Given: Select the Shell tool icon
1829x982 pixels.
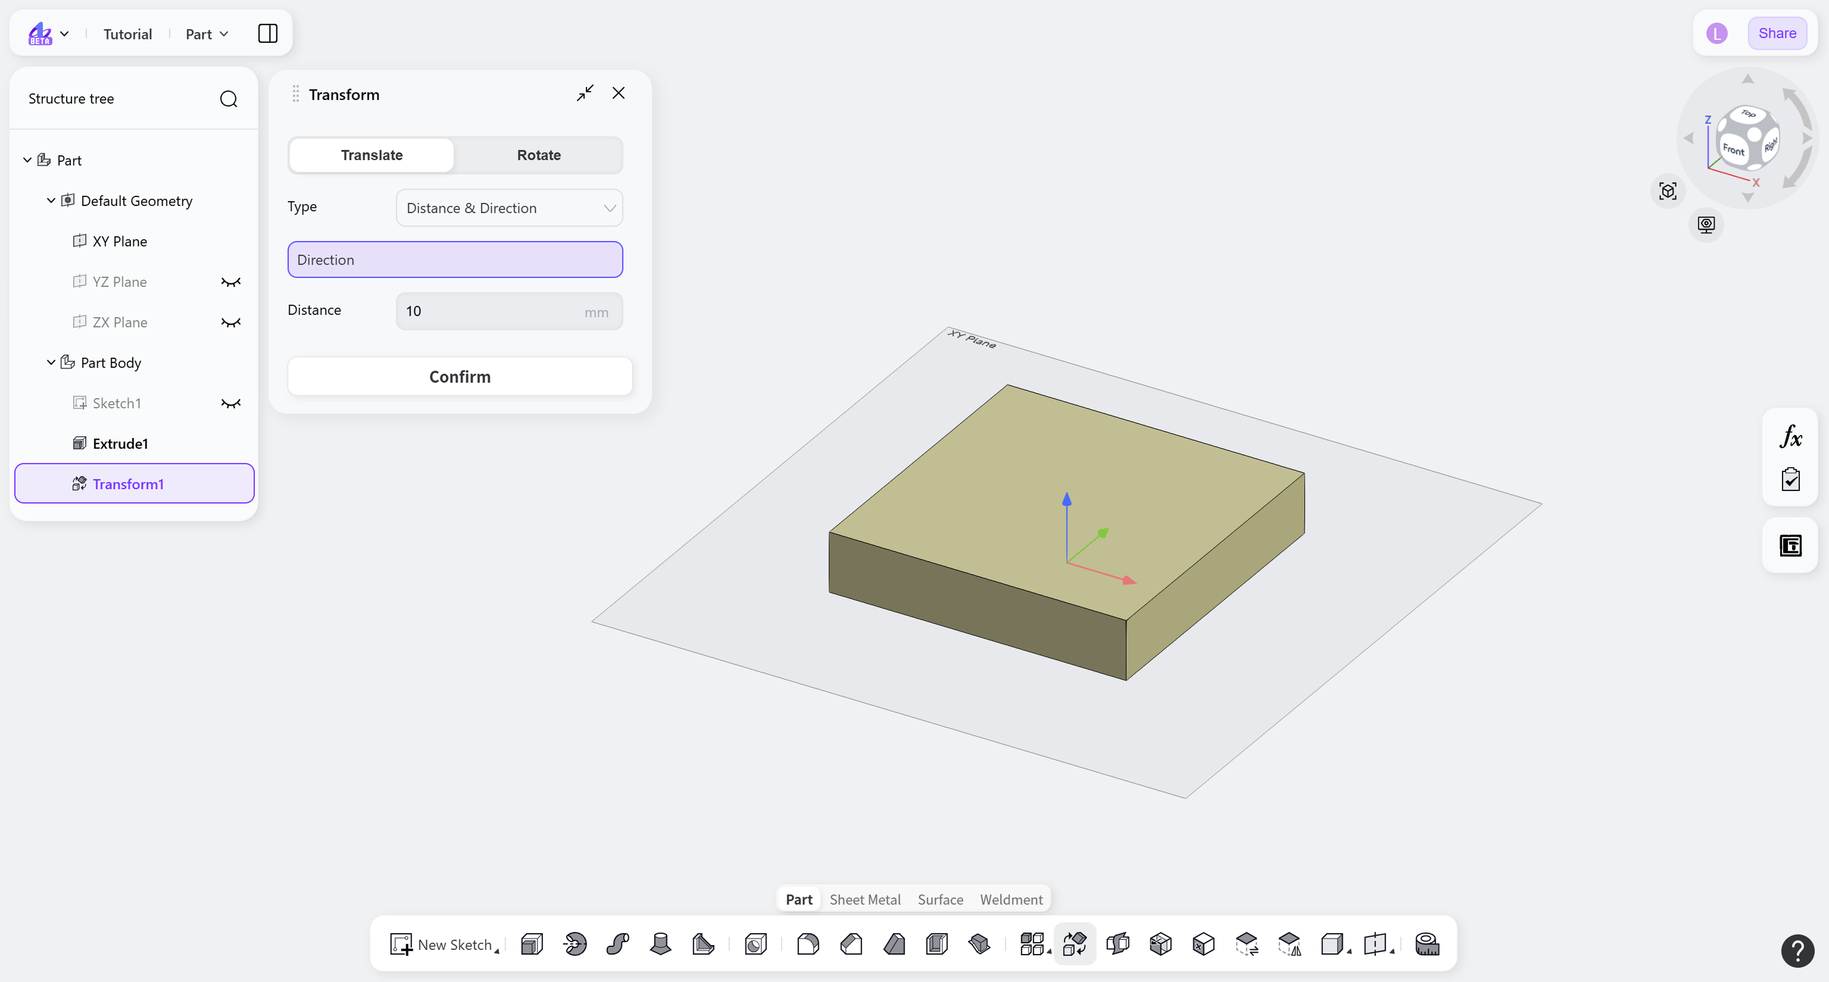Looking at the screenshot, I should (937, 945).
